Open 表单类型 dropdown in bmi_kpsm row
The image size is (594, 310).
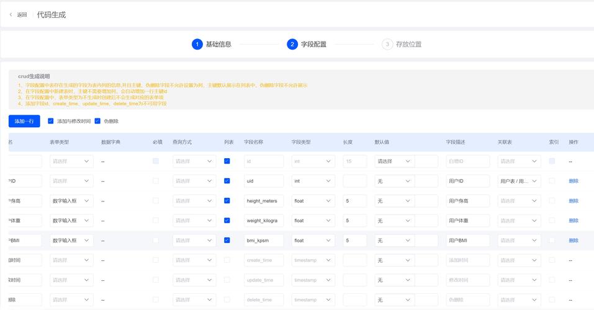click(x=71, y=241)
